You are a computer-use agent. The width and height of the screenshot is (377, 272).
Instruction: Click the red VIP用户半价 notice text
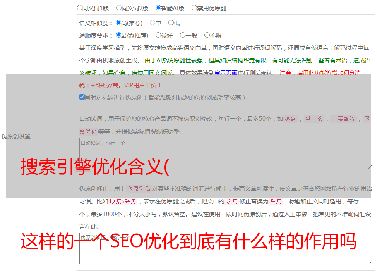pos(142,85)
